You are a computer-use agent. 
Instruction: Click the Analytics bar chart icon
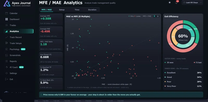pos(6,31)
